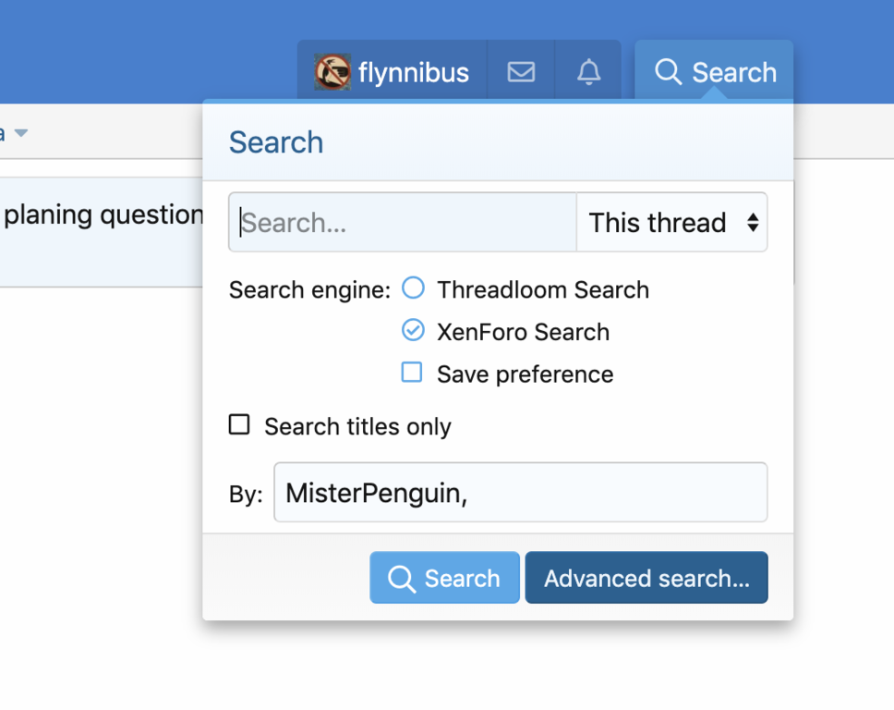
Task: Open the flynnibus account menu by username
Action: coord(413,72)
